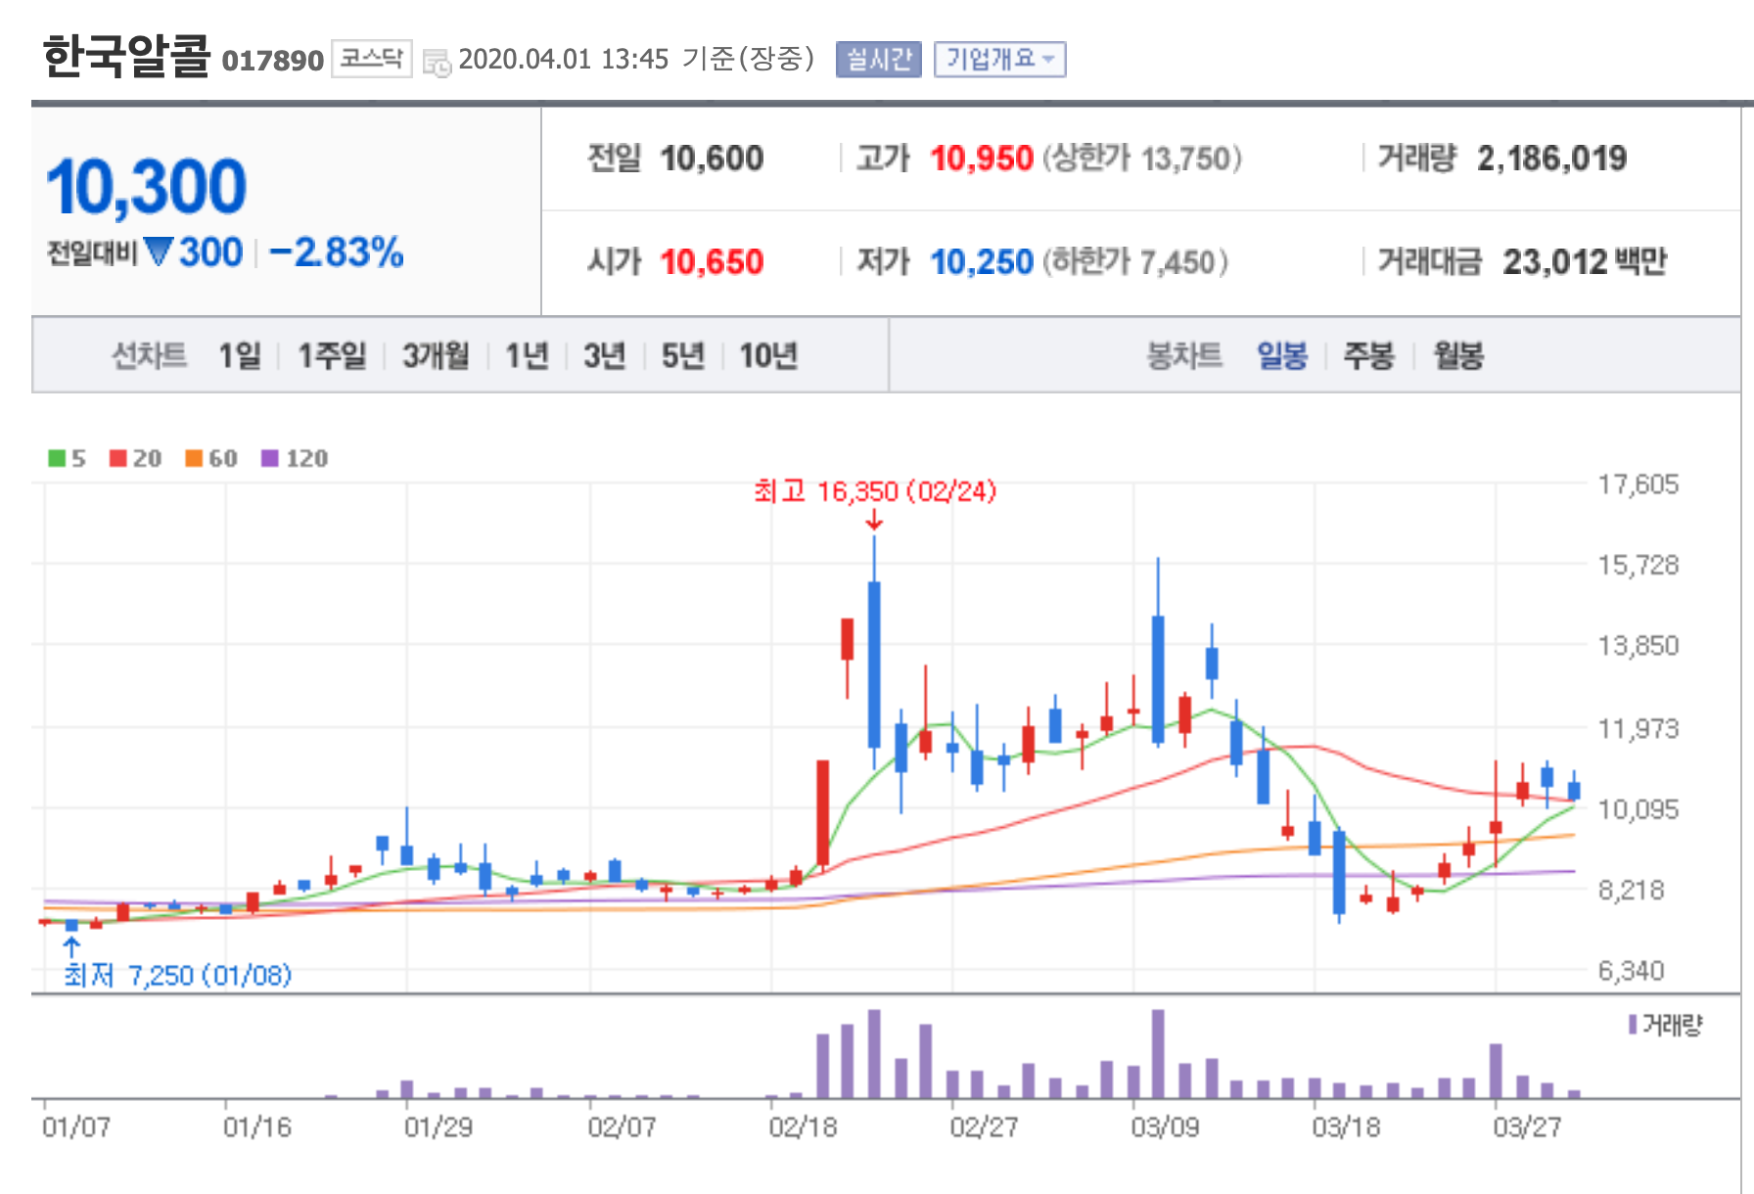Click the 02/18 date label on axis
Image resolution: width=1754 pixels, height=1194 pixels.
click(803, 1127)
